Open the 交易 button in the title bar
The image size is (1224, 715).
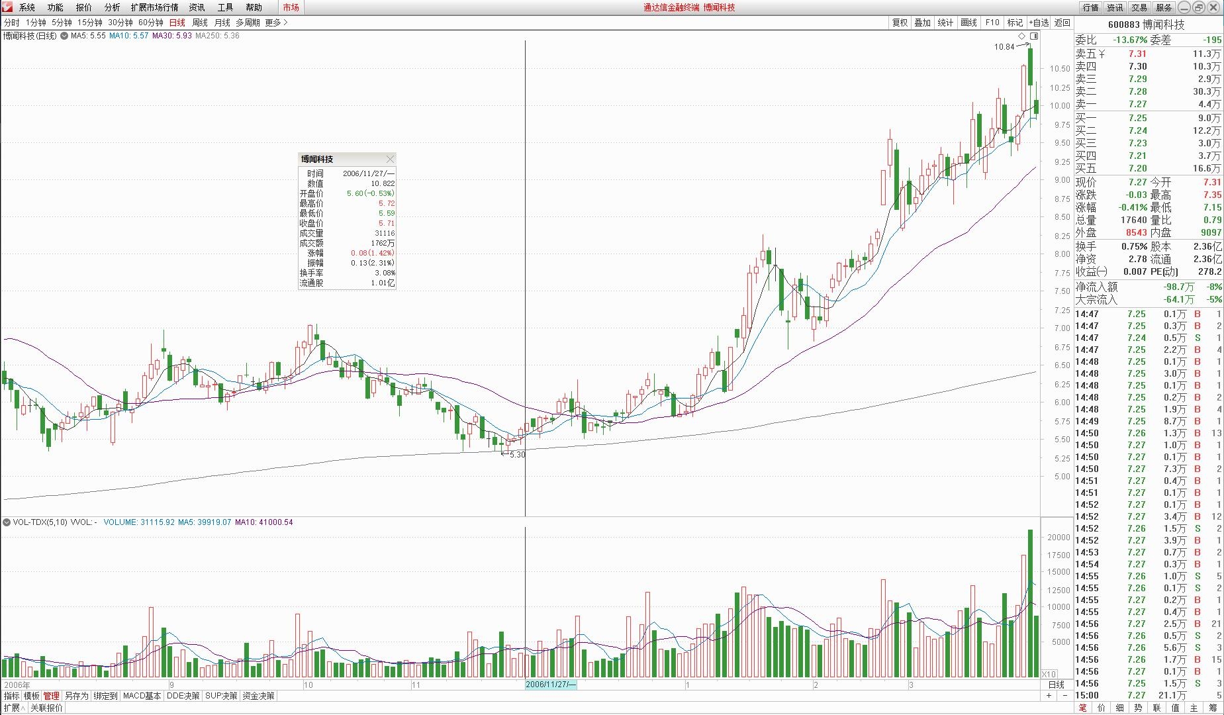(x=1139, y=7)
